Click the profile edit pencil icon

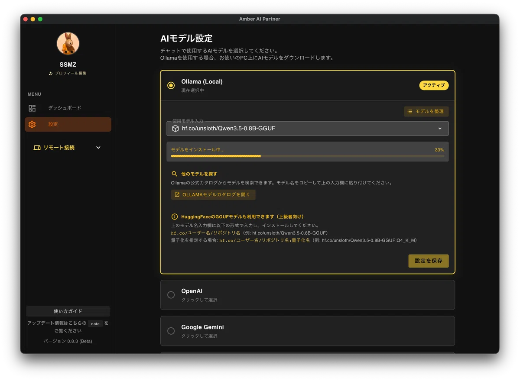[x=51, y=74]
